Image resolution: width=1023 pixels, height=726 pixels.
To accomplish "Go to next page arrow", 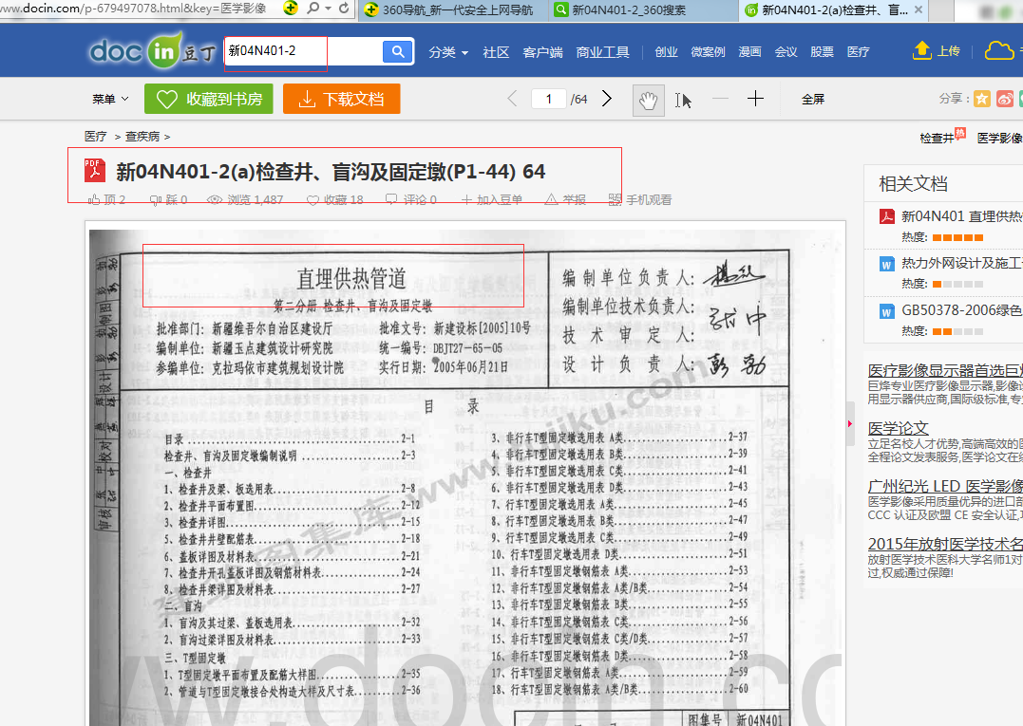I will [607, 99].
